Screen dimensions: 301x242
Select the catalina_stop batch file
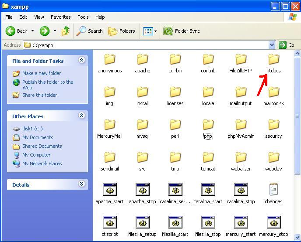[241, 194]
